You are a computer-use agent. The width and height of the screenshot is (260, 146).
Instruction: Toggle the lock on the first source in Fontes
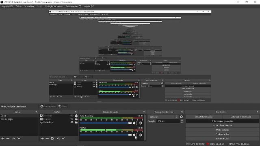(x=76, y=116)
